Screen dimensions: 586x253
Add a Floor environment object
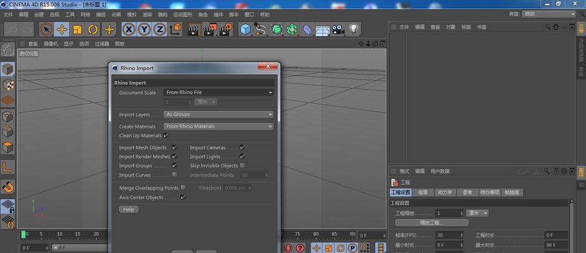coord(323,29)
